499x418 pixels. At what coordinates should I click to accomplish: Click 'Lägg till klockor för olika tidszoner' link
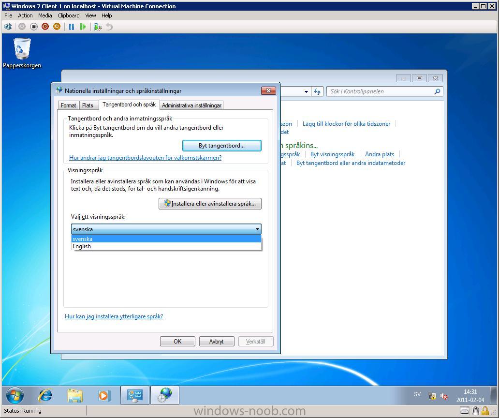pos(346,124)
